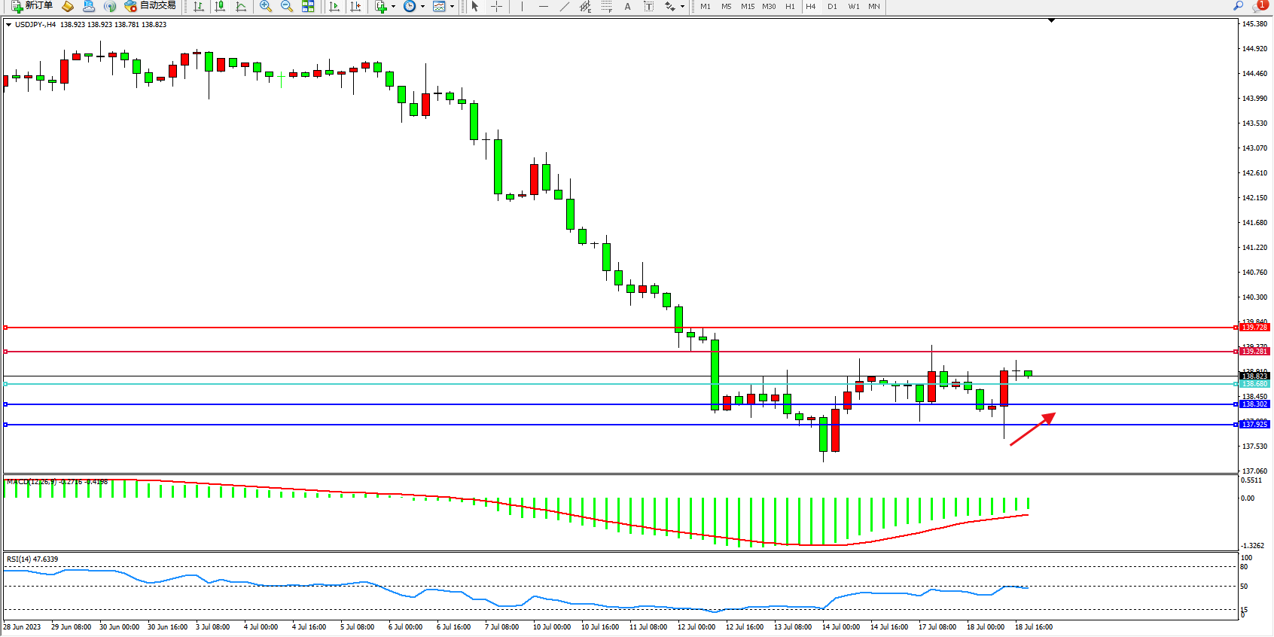Switch chart to line chart display

241,6
